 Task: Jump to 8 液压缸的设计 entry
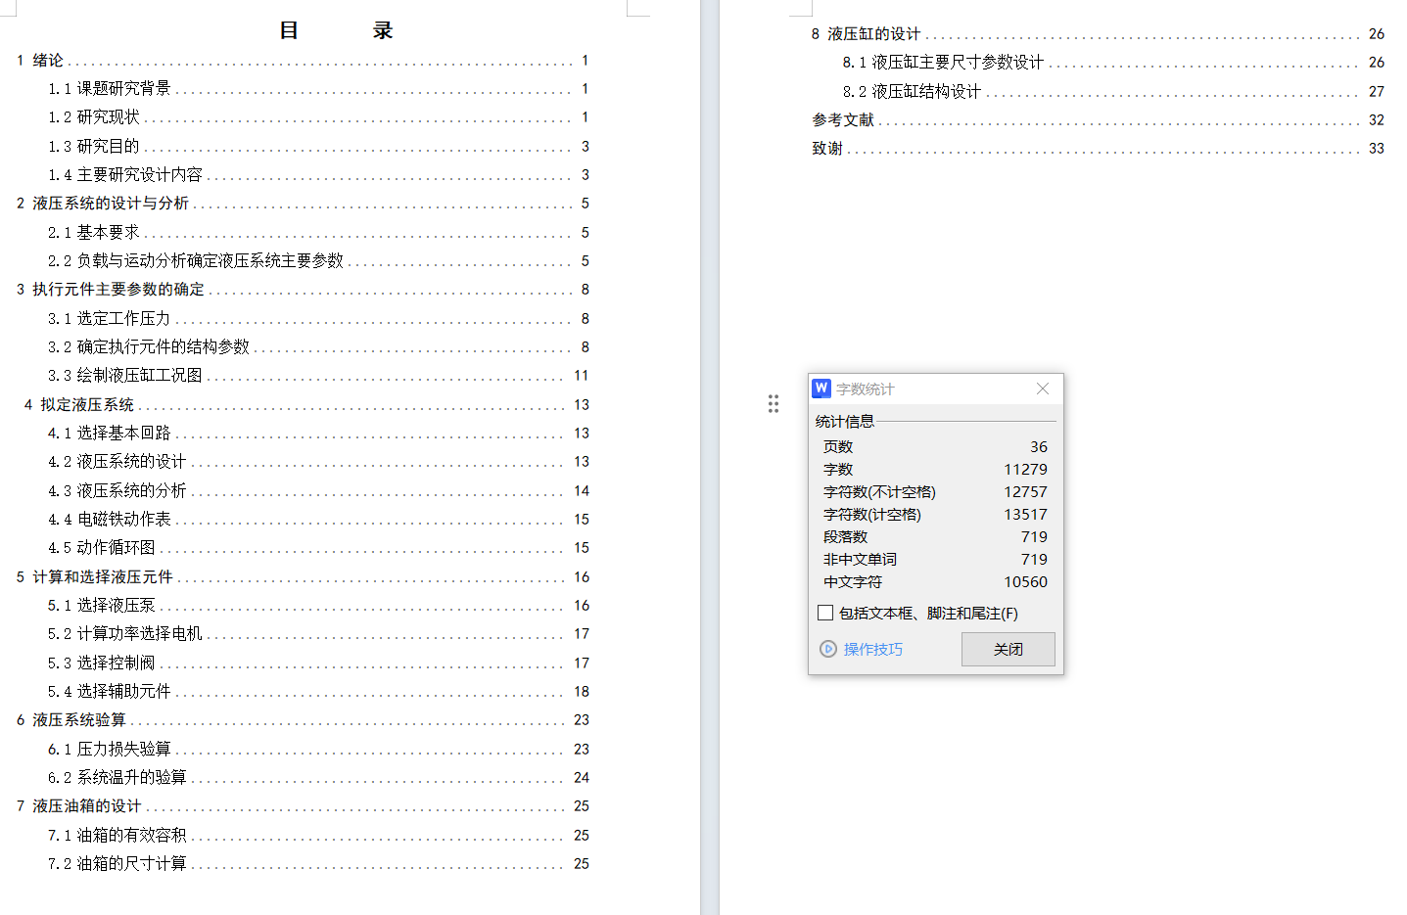pyautogui.click(x=1098, y=33)
